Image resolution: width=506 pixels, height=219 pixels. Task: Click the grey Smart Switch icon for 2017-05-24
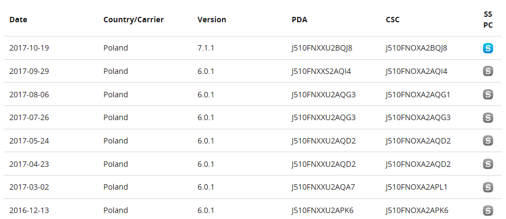(488, 141)
